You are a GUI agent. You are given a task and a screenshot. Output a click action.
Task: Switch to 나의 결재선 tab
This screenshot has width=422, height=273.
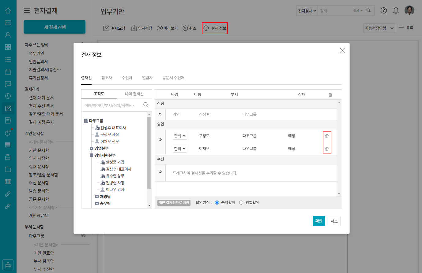(x=134, y=94)
